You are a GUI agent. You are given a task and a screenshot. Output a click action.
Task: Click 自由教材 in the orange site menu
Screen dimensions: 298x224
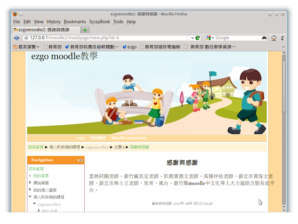(x=98, y=138)
